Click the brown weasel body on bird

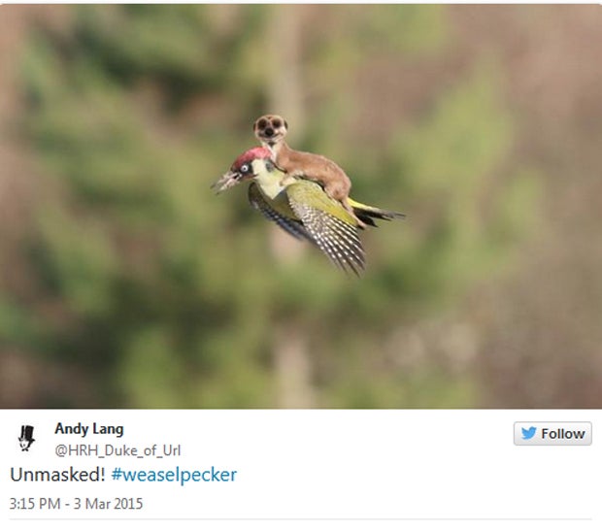coord(313,171)
